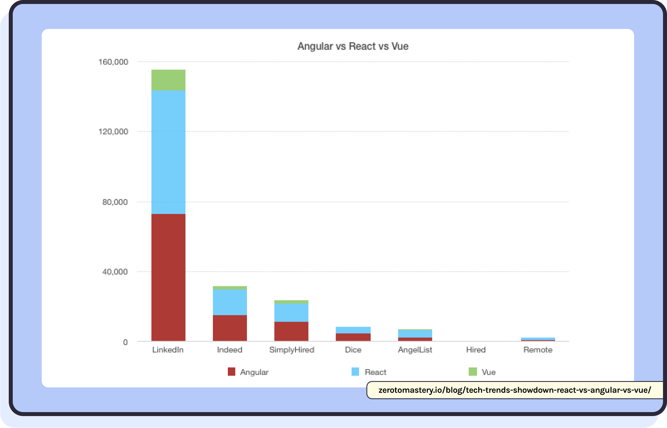
Task: Click Dice's red Angular bar segment
Action: tap(353, 337)
